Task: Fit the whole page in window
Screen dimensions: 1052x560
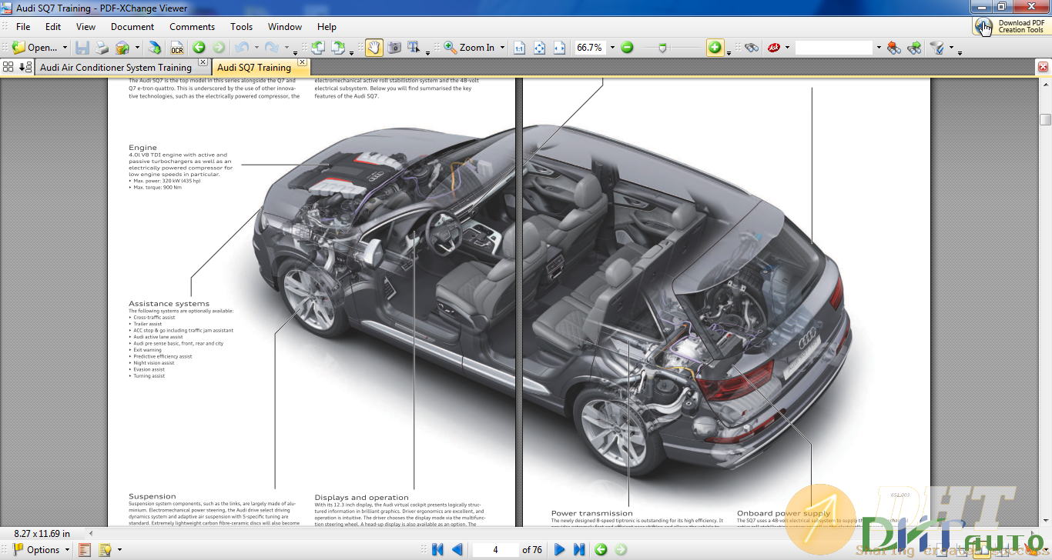Action: pyautogui.click(x=539, y=48)
